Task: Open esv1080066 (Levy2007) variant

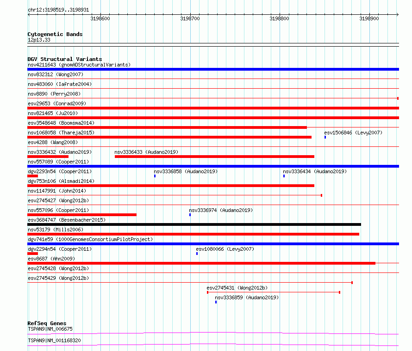Action: 225,249
